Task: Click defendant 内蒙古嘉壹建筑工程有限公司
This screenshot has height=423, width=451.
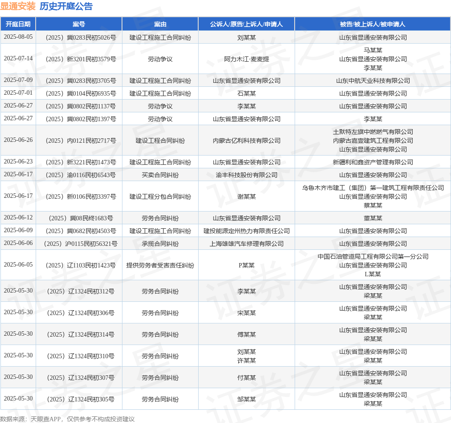Action: [x=373, y=141]
